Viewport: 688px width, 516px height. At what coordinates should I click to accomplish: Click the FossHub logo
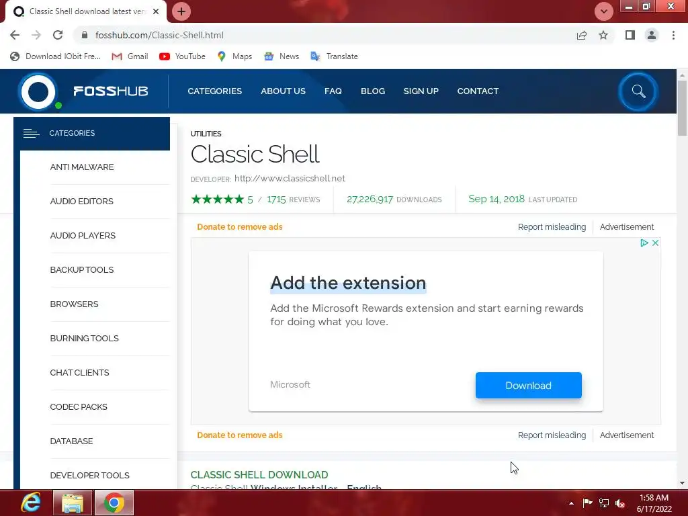[x=83, y=91]
